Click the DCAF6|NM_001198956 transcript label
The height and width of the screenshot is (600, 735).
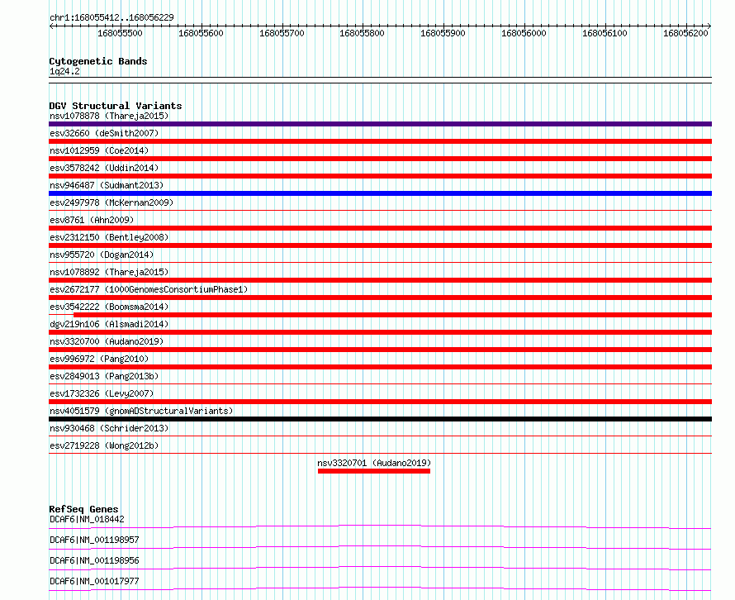(94, 560)
